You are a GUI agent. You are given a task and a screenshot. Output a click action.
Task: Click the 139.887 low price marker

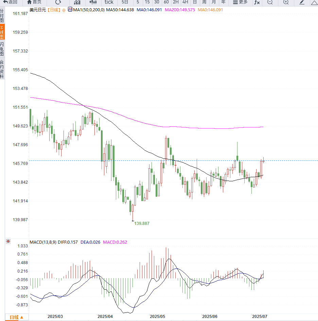point(142,223)
